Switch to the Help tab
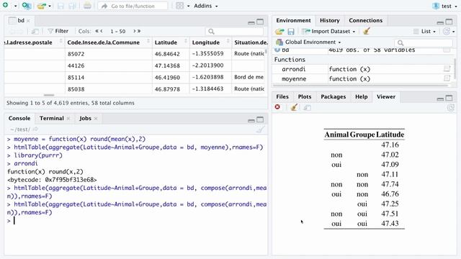The width and height of the screenshot is (461, 259). coord(361,96)
